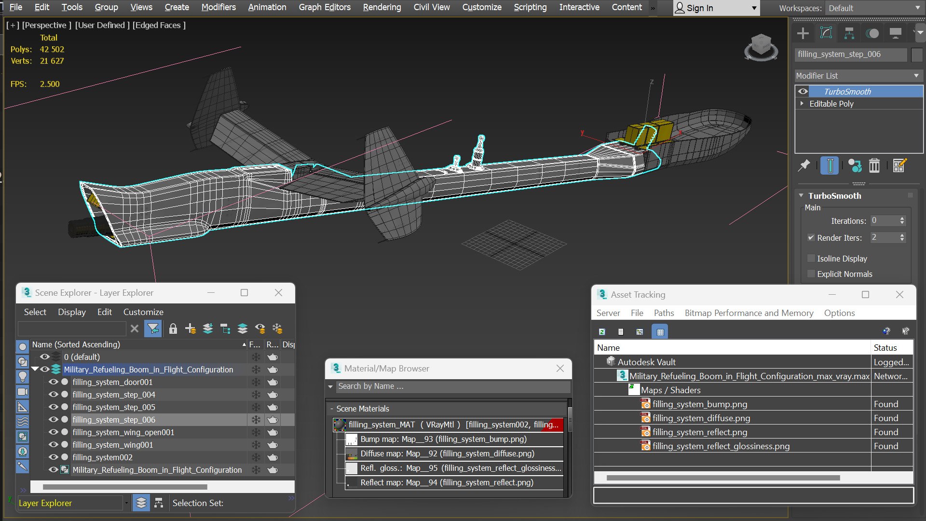The image size is (926, 521).
Task: Toggle Show End Result icon
Action: click(x=830, y=165)
